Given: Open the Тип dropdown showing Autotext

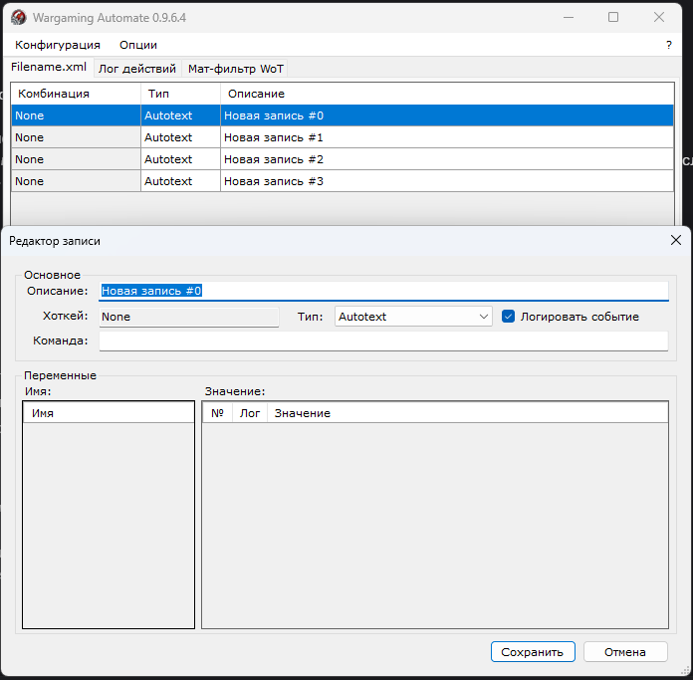Looking at the screenshot, I should coord(413,317).
